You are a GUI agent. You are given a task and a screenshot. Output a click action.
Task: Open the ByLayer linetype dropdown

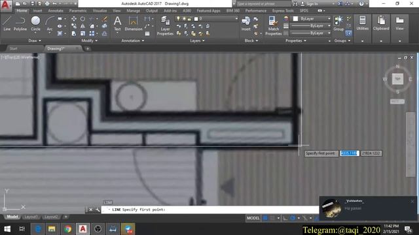[x=310, y=33]
